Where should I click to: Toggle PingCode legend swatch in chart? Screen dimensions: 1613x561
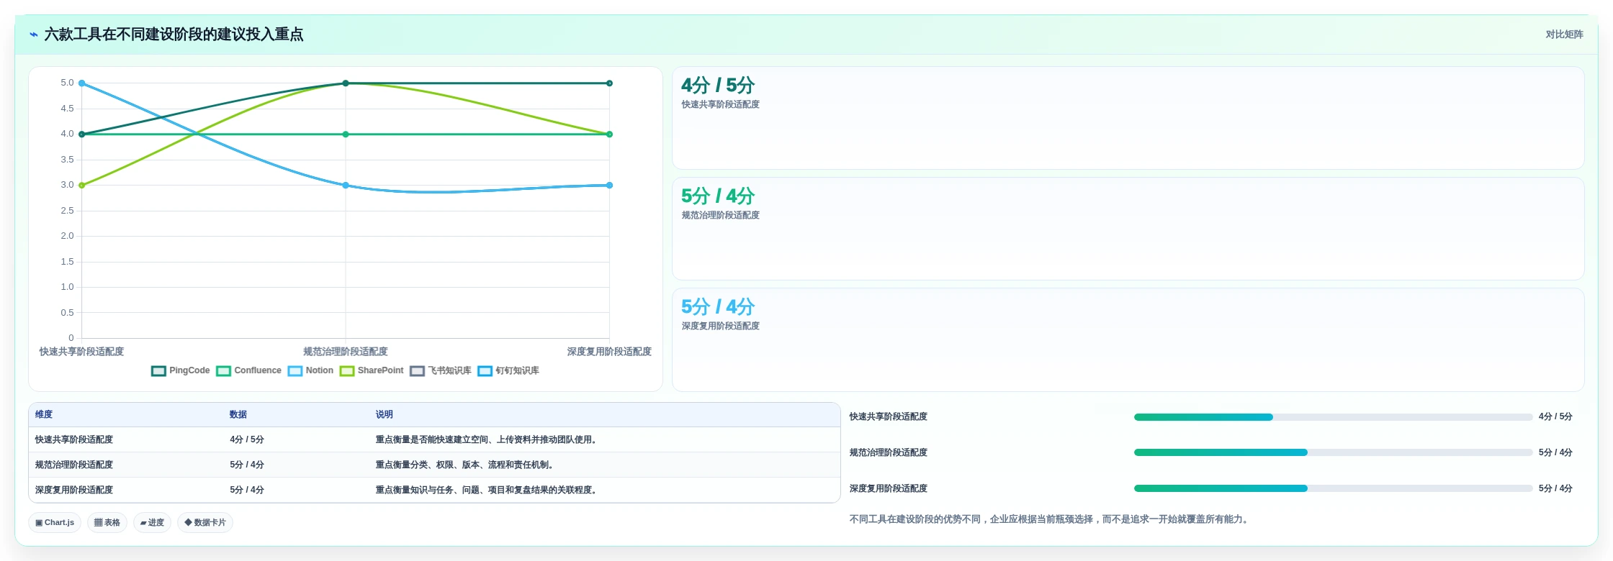pos(158,371)
